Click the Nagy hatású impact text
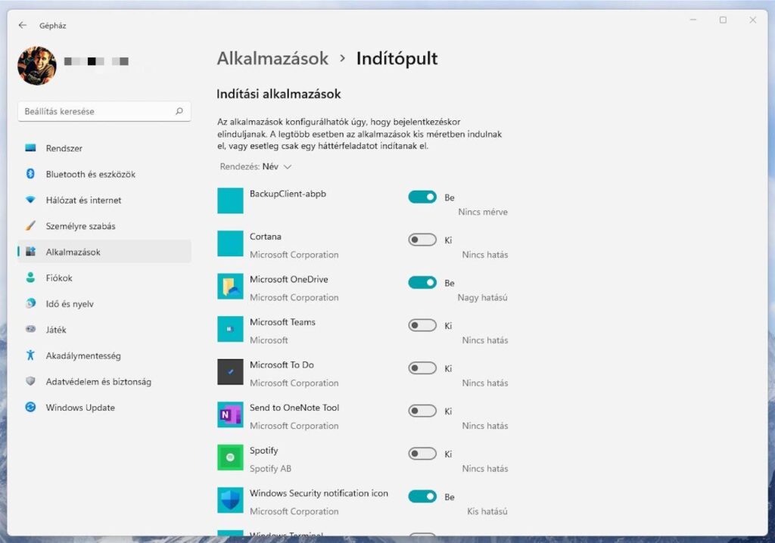Screen dimensions: 775x543 (482, 297)
